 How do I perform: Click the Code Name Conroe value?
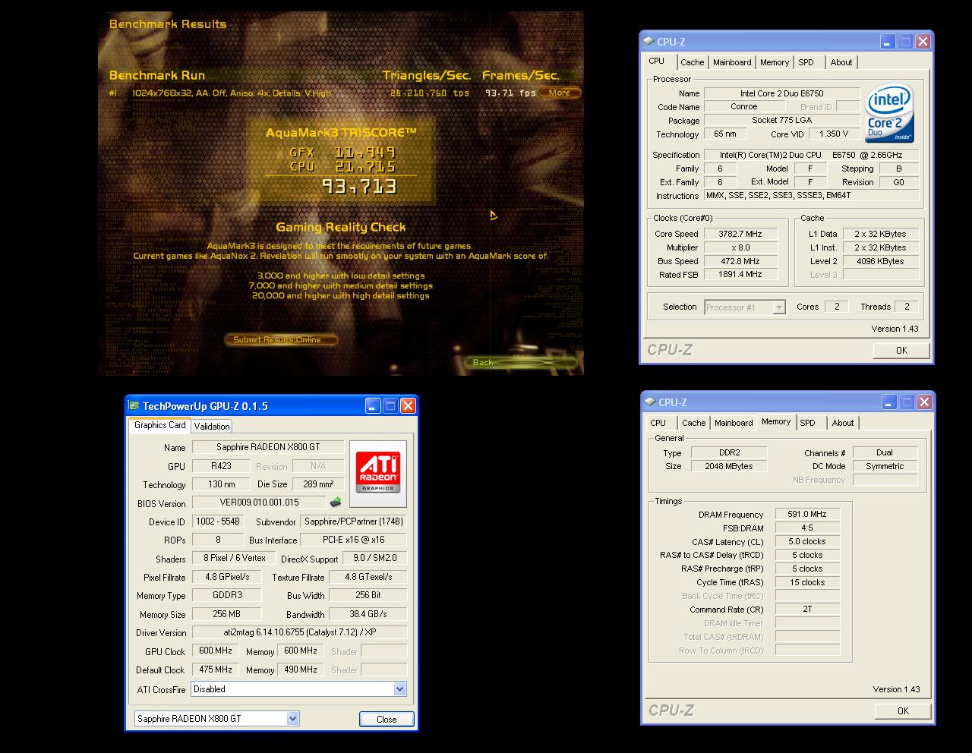tap(744, 106)
